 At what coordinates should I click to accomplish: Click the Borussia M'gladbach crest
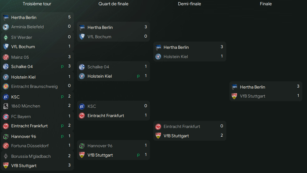tap(6, 156)
